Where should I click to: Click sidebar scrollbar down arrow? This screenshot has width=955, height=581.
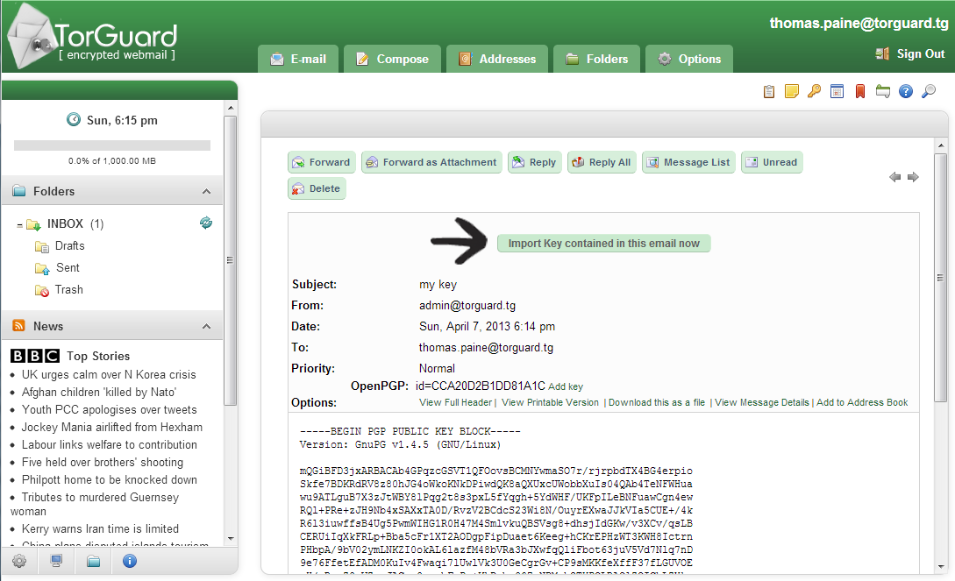[x=231, y=538]
